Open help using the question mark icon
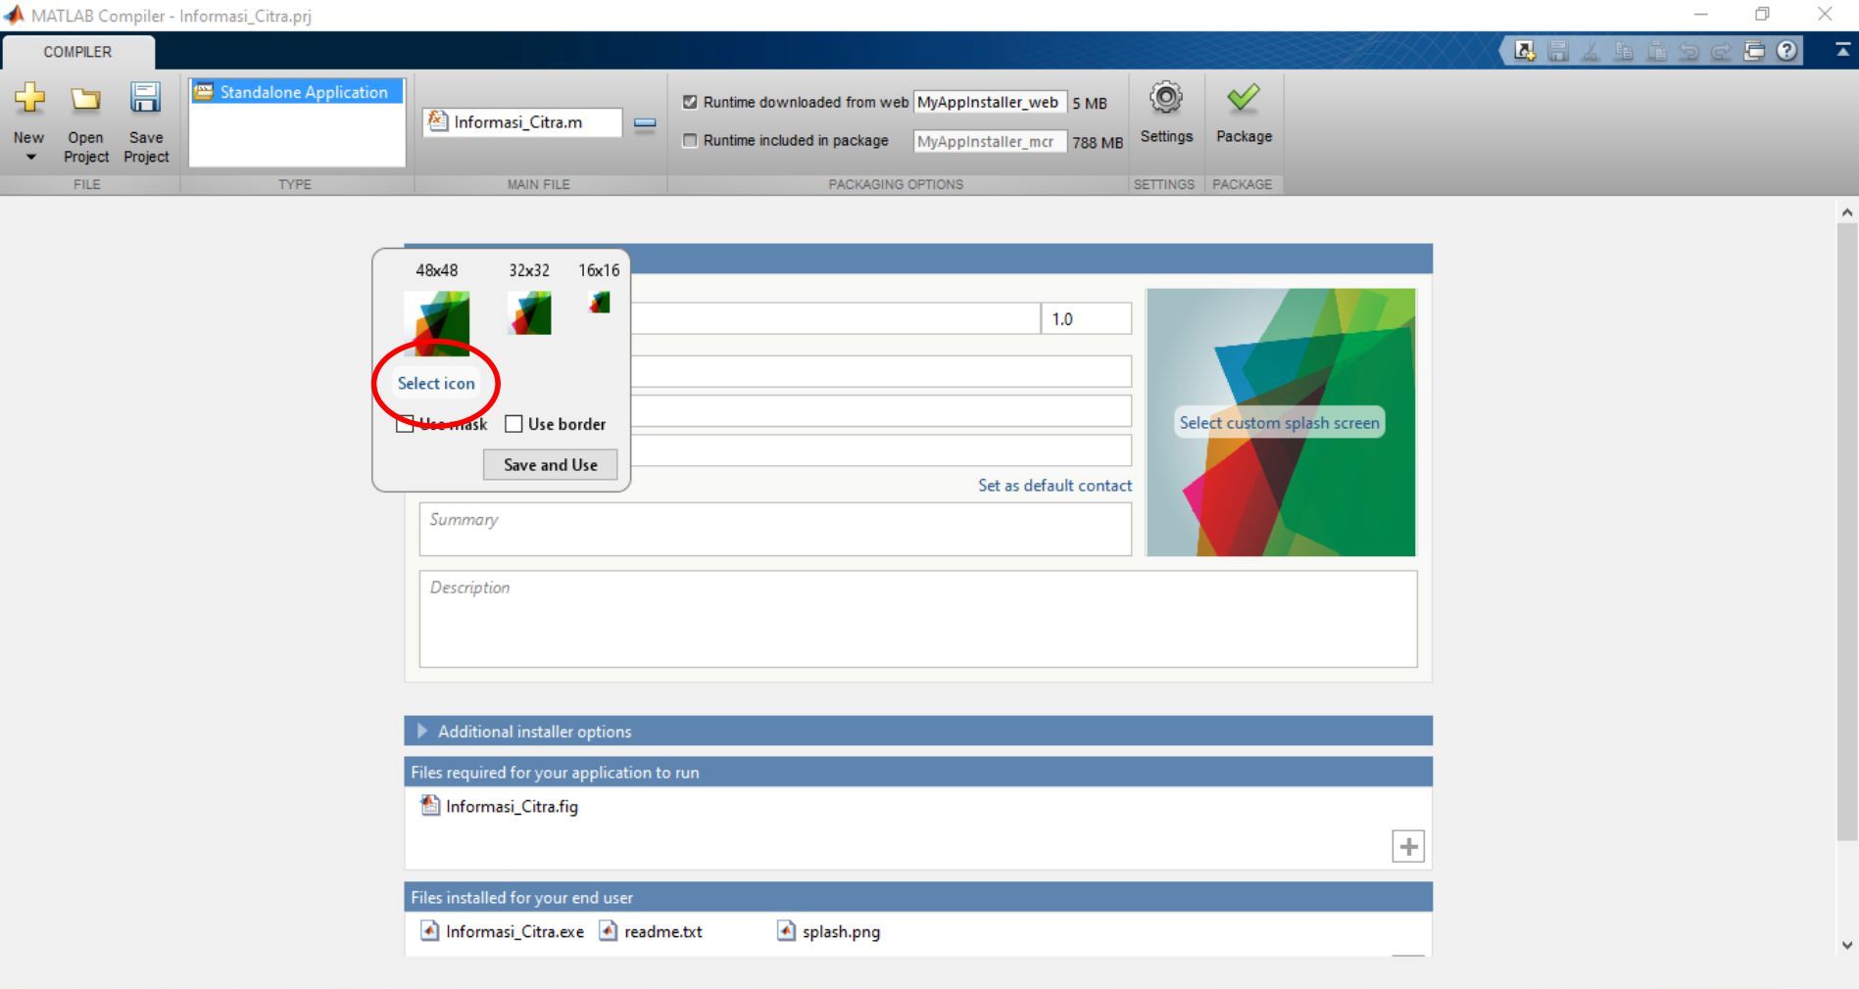The height and width of the screenshot is (989, 1859). [1786, 51]
